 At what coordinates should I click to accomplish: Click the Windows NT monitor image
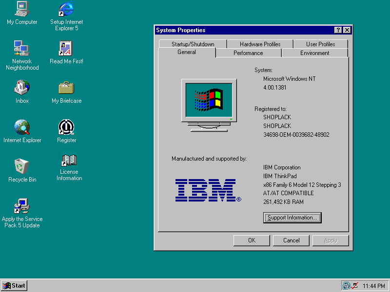pyautogui.click(x=209, y=105)
